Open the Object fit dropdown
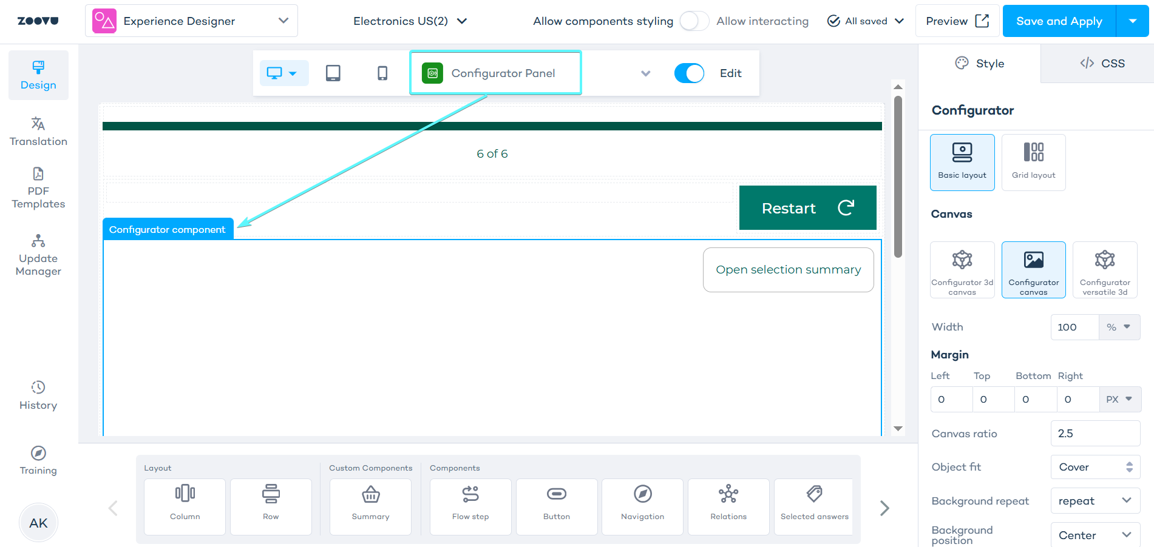This screenshot has width=1154, height=547. pos(1095,467)
